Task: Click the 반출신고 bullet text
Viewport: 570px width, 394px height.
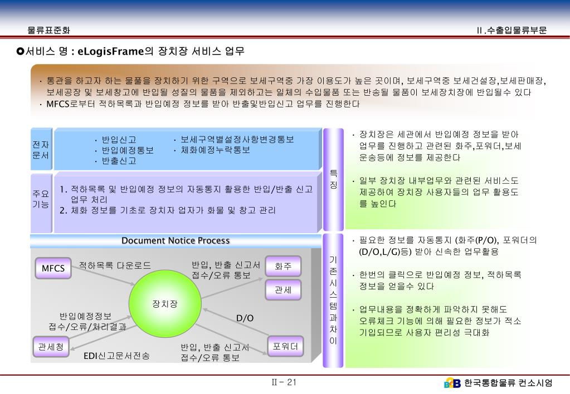Action: pyautogui.click(x=119, y=161)
